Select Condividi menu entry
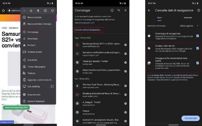Viewport: 202px width, 126px height. (38, 60)
